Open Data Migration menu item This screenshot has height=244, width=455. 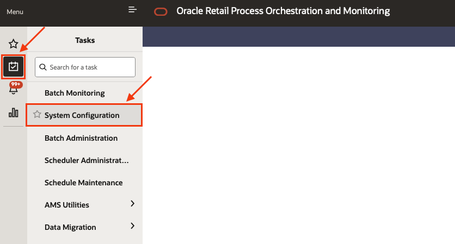click(x=70, y=227)
